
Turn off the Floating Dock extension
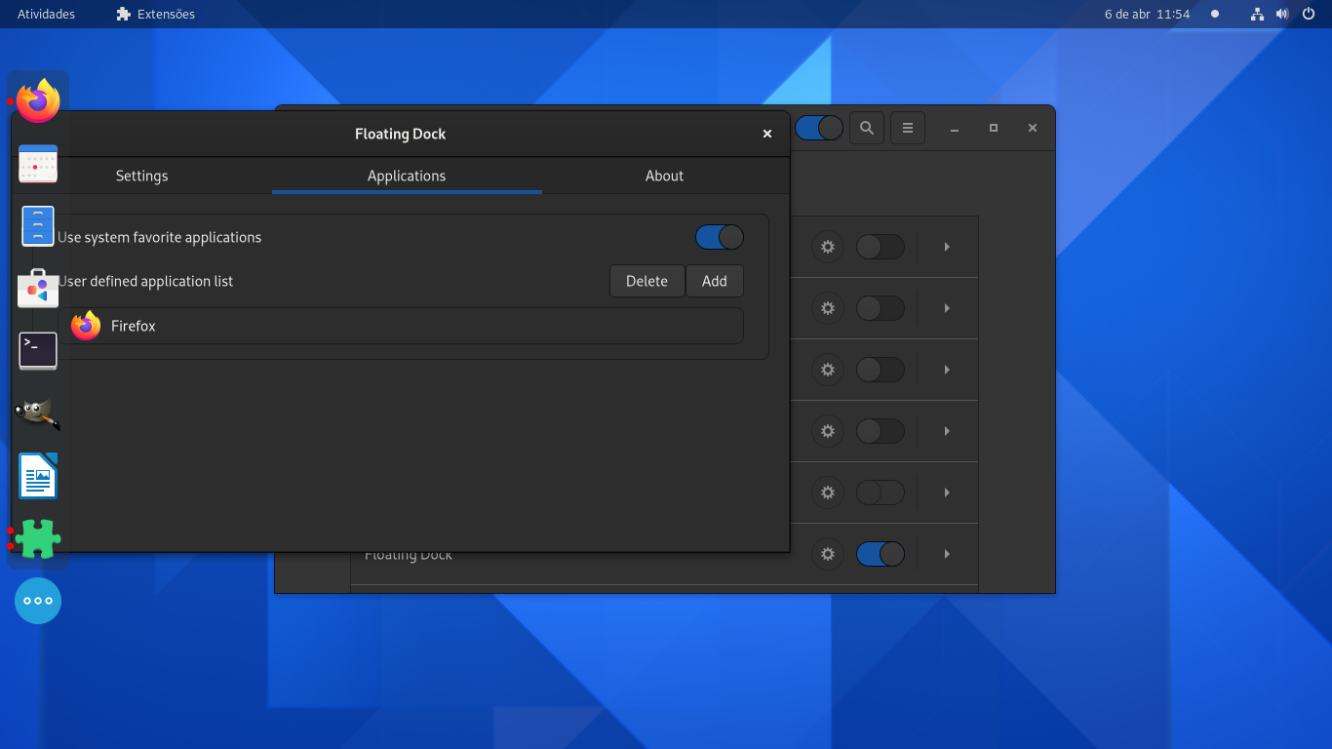(x=881, y=553)
